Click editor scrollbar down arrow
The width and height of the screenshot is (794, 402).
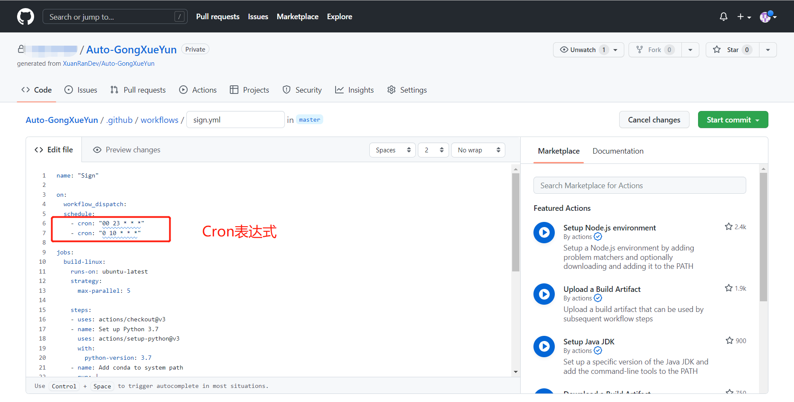(516, 372)
